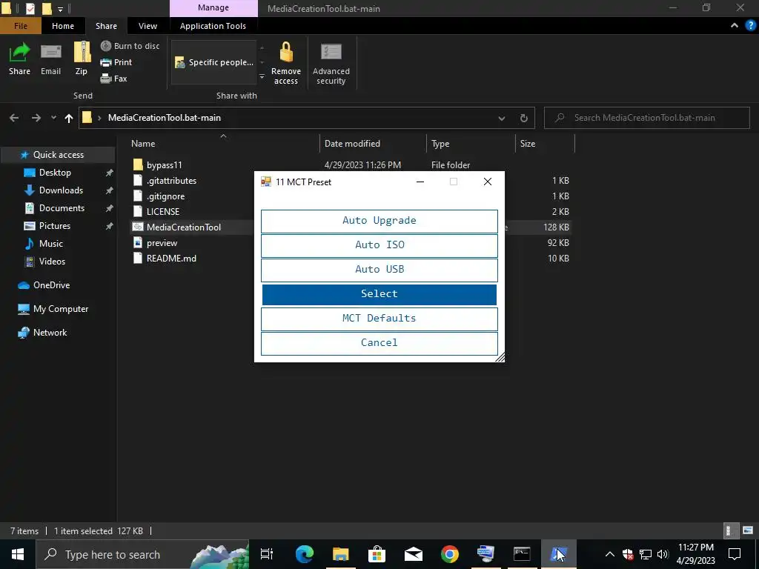
Task: Select the README.md file
Action: click(171, 259)
